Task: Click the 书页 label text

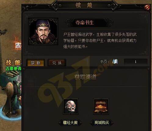Action: [104, 62]
